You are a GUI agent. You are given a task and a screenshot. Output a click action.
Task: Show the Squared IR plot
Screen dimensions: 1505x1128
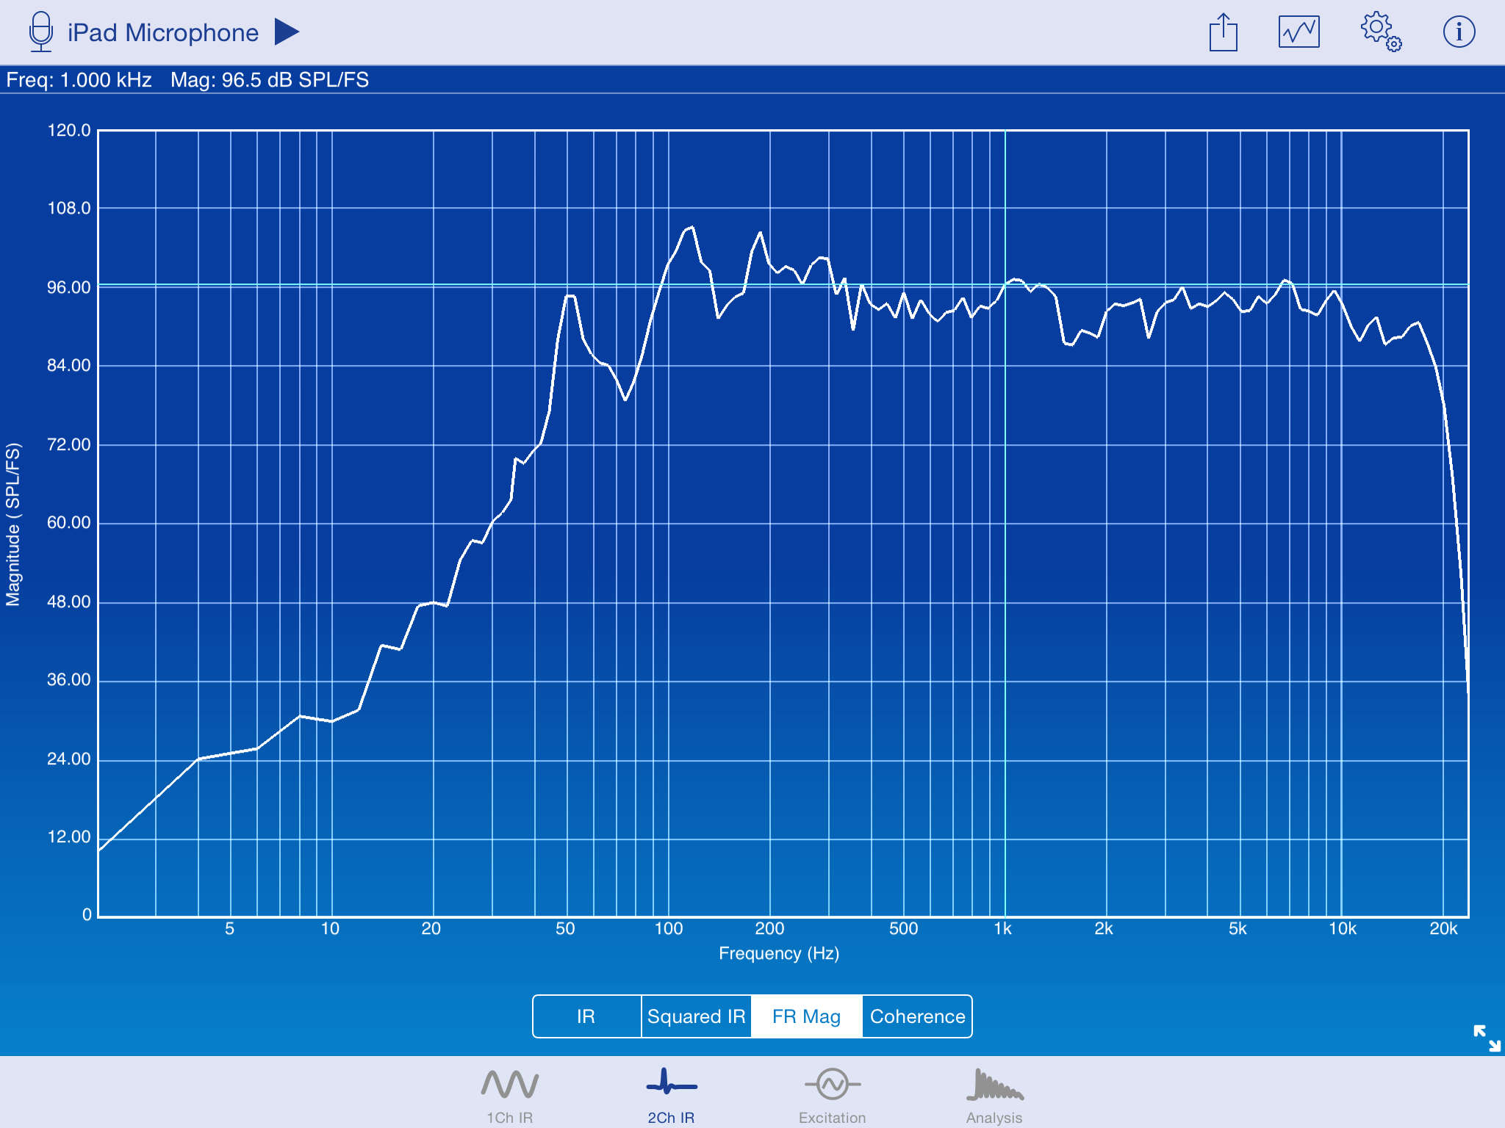pos(696,1016)
